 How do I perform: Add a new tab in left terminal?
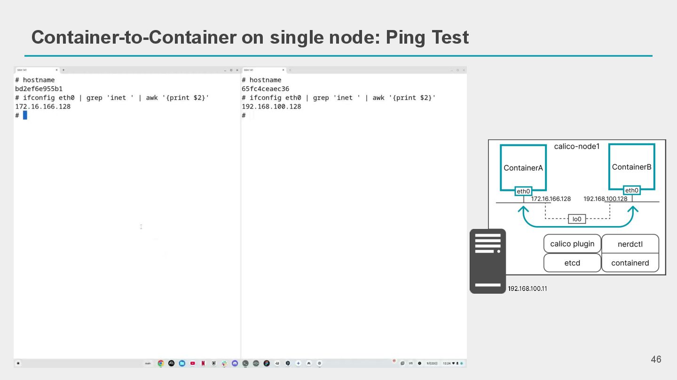coord(63,70)
